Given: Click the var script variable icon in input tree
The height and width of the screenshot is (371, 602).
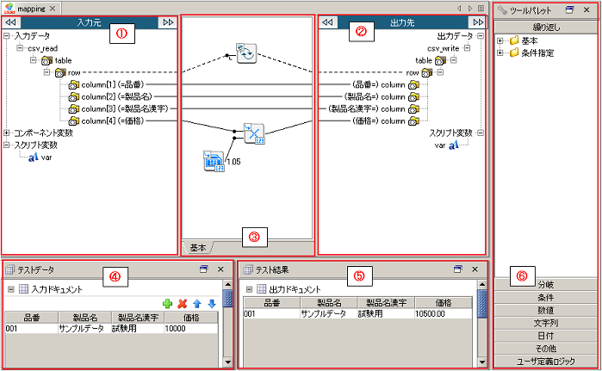Looking at the screenshot, I should click(33, 158).
